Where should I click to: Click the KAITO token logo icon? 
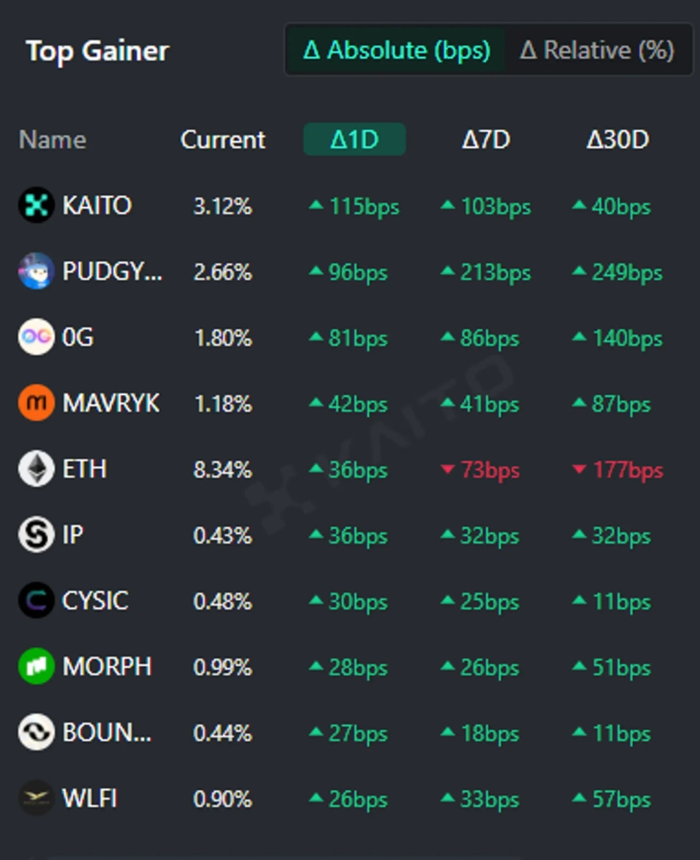point(36,206)
